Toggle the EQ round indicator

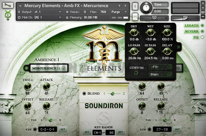tap(202, 37)
